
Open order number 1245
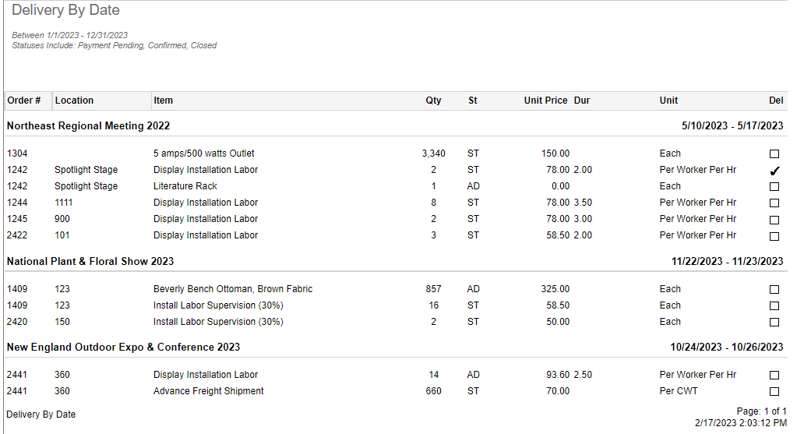16,219
